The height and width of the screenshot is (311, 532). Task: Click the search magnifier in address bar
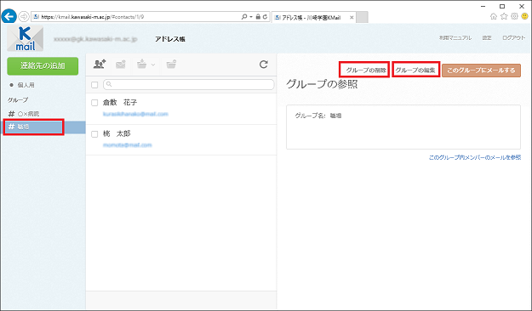point(244,17)
